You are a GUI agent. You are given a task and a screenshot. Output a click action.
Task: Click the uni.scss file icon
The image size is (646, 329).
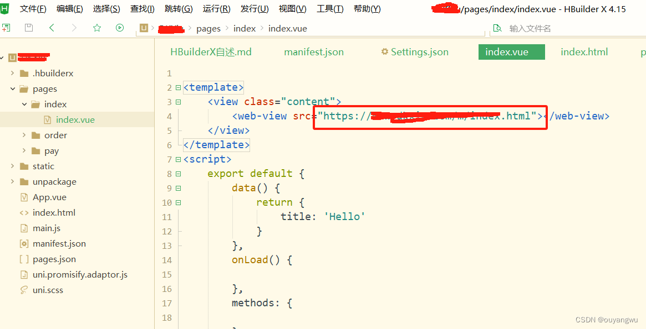(x=24, y=290)
